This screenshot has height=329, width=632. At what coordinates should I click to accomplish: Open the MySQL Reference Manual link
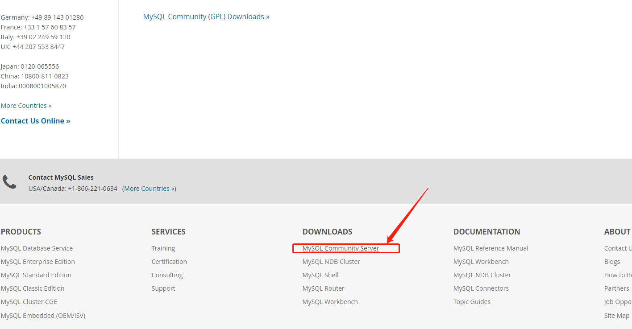coord(491,248)
